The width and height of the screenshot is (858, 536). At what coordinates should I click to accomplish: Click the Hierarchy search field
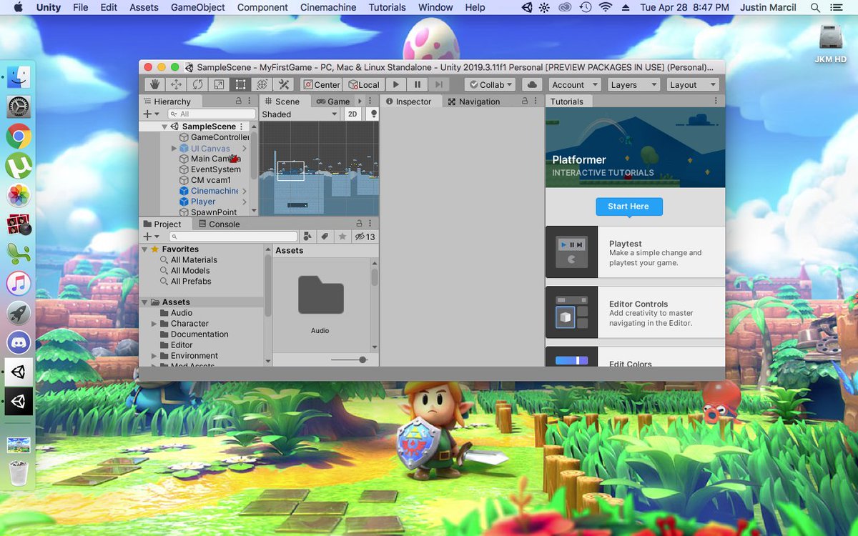point(212,114)
